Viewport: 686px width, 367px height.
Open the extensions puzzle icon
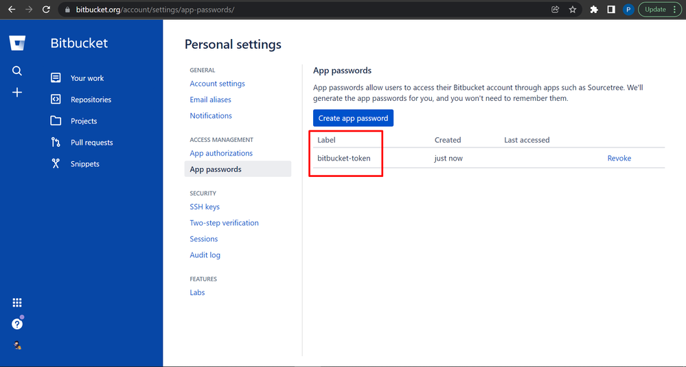click(x=594, y=10)
